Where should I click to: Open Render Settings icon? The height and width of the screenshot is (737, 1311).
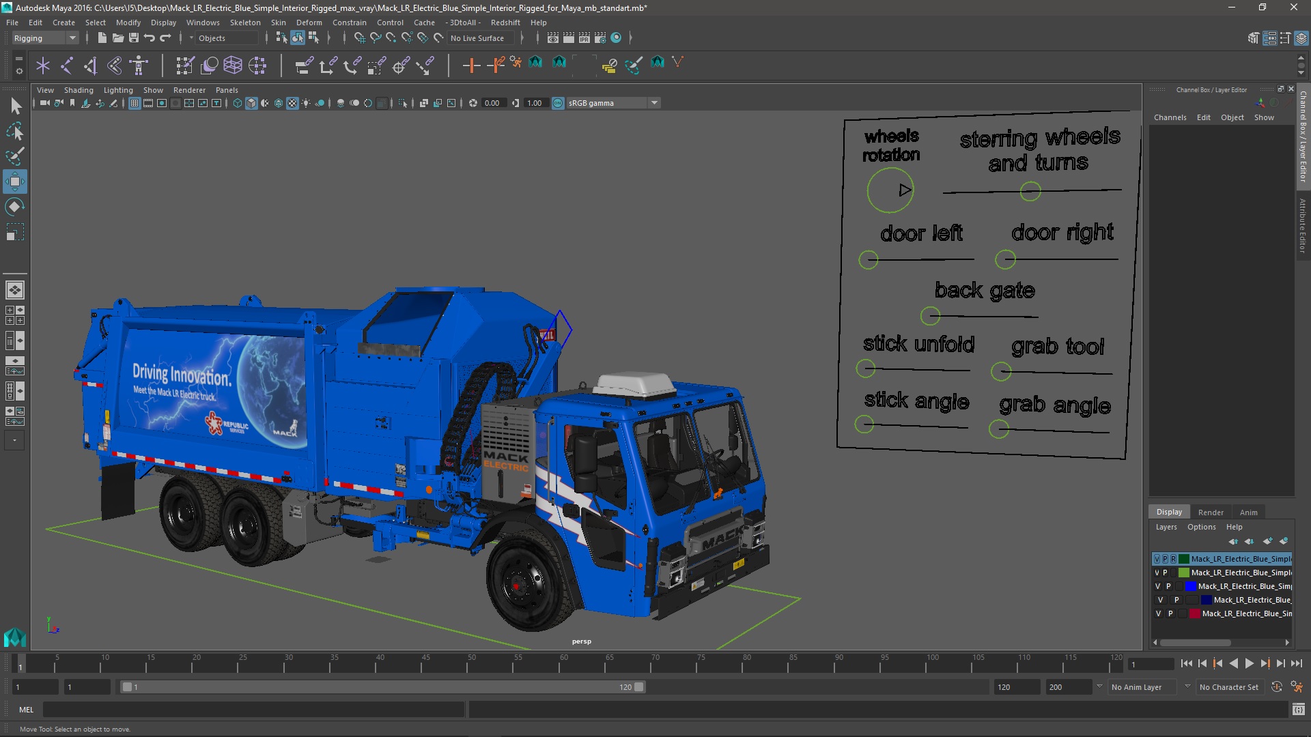coord(600,38)
